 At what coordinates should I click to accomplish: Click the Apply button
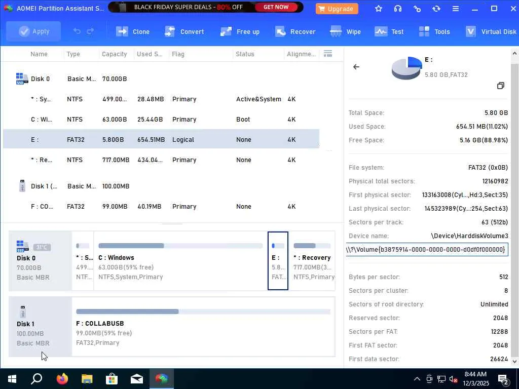[x=33, y=31]
